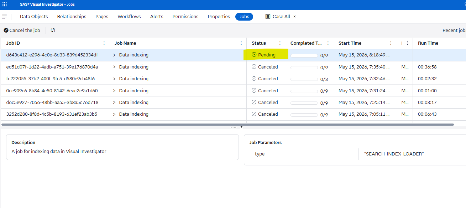
Task: Click run time 00:06:43
Action: [427, 114]
